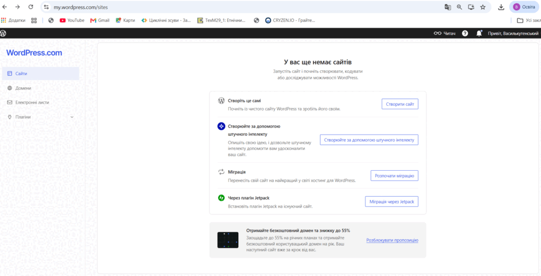Click the Міграція arrows icon

coord(221,171)
